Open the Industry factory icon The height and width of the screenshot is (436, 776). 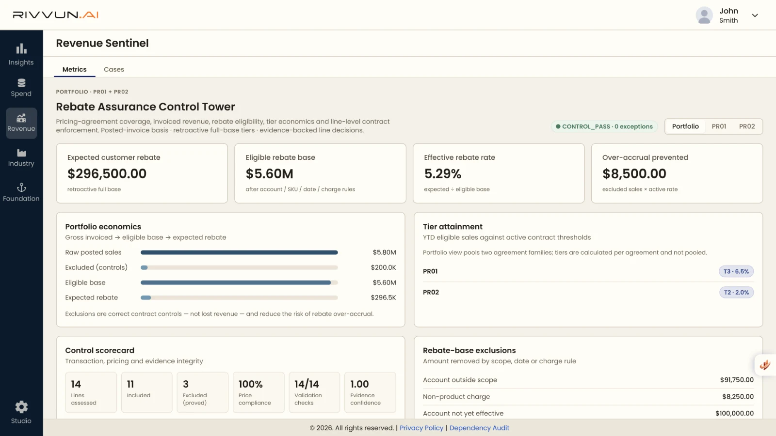(x=21, y=153)
